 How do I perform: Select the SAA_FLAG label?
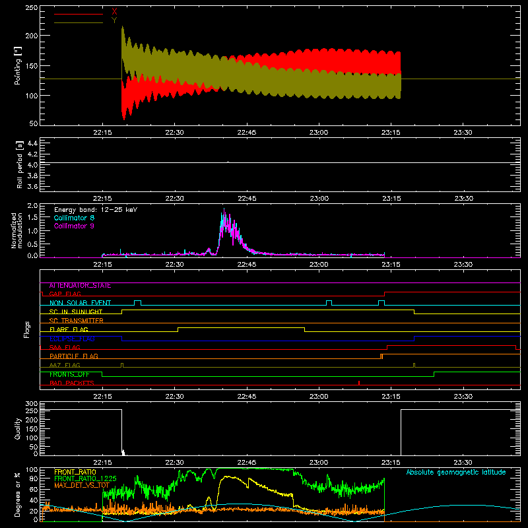coord(65,347)
